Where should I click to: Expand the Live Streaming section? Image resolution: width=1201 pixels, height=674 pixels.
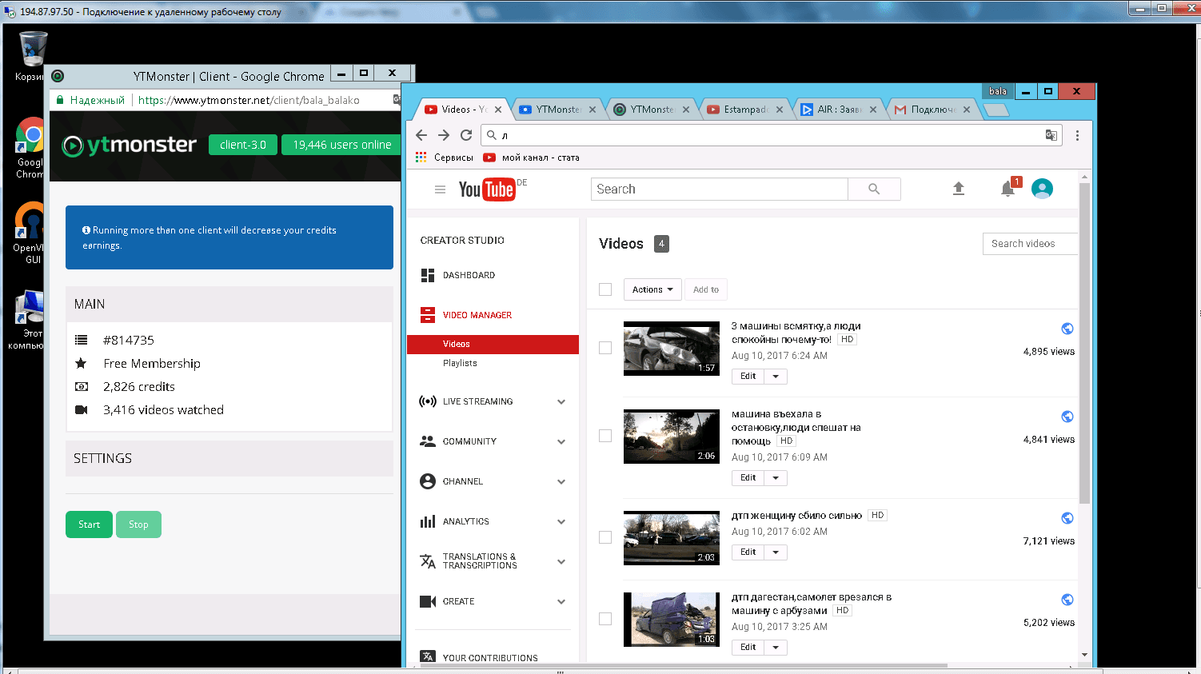561,401
